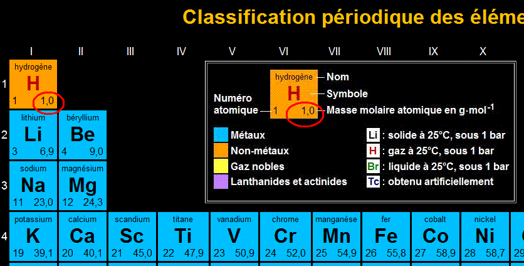The height and width of the screenshot is (266, 524).
Task: Select the manganèse Mn element cell
Action: [x=336, y=237]
